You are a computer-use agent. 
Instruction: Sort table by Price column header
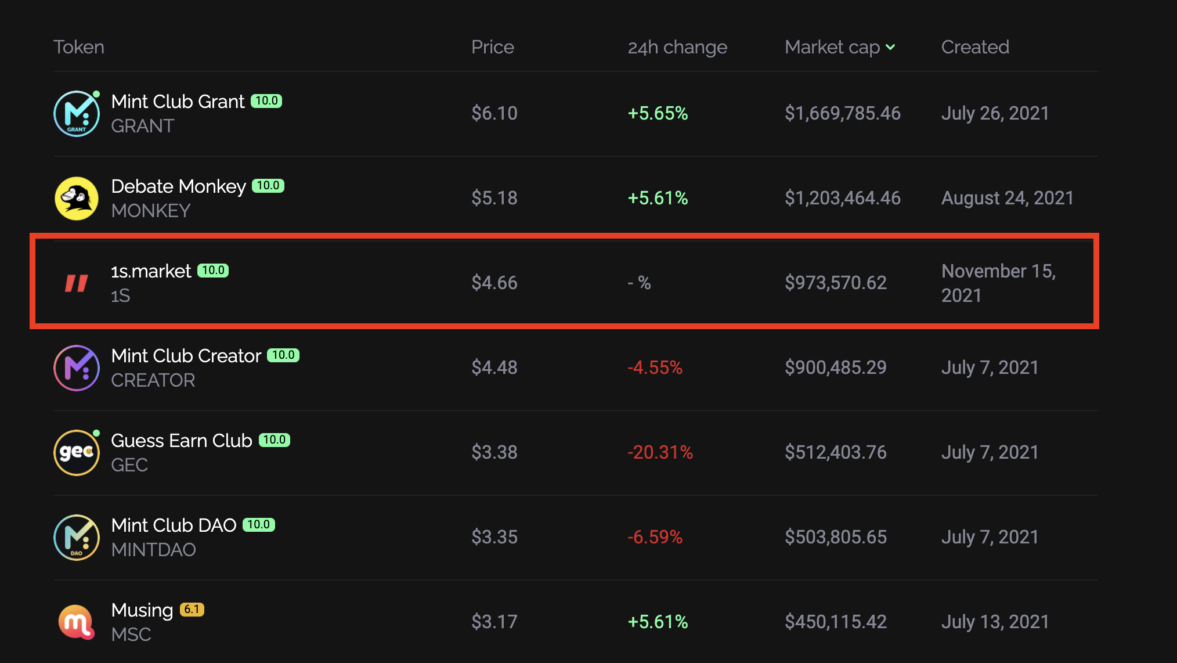[x=492, y=47]
